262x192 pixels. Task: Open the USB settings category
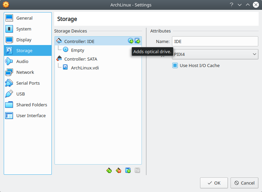click(x=28, y=94)
